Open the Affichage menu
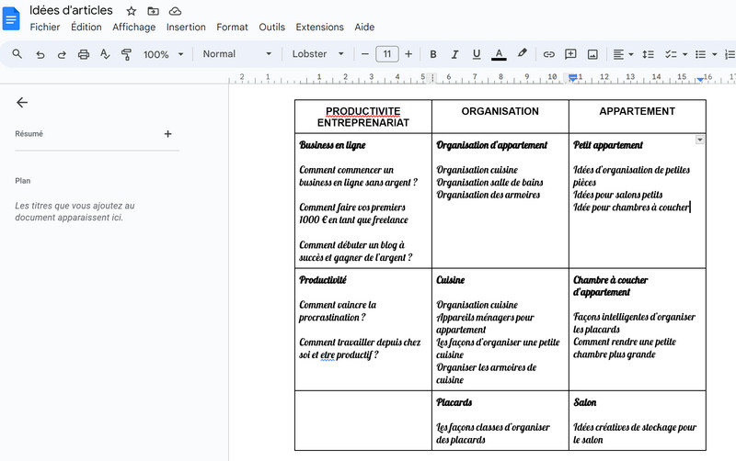This screenshot has width=736, height=461. (x=133, y=28)
